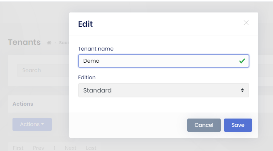Focus the Search box behind the dialog

tap(42, 70)
